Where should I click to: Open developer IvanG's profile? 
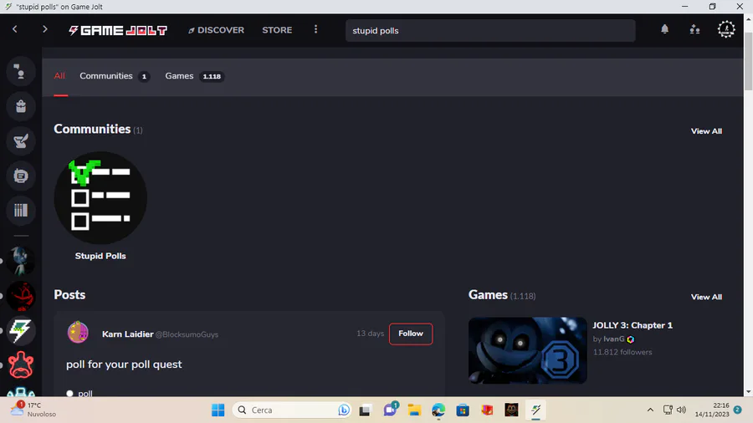click(614, 339)
